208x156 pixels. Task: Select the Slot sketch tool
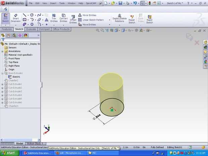pos(24,24)
